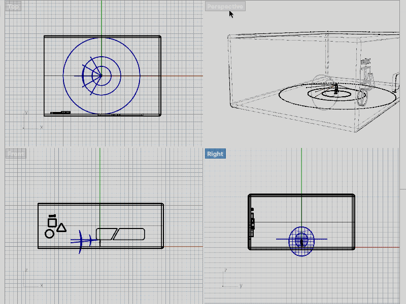
Task: Open the Right viewport title menu
Action: (x=215, y=154)
